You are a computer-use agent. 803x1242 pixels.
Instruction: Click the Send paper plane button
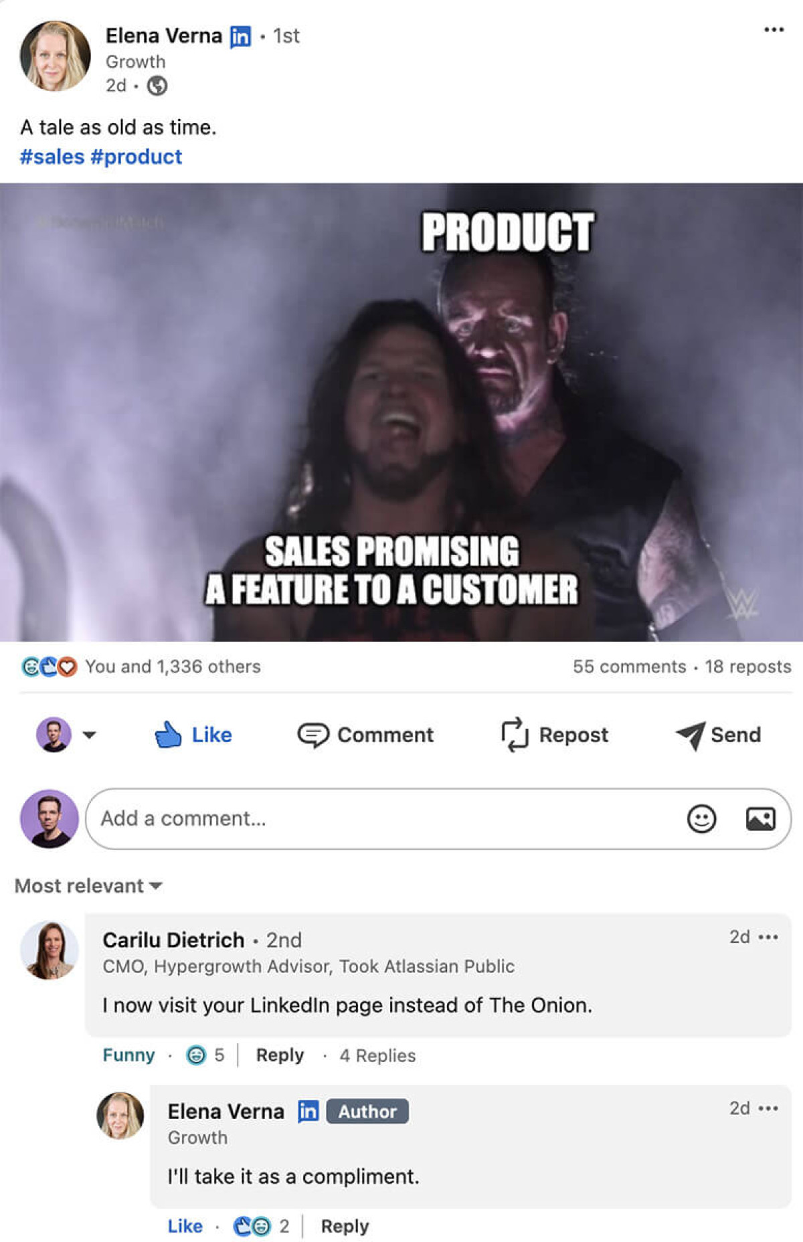click(x=718, y=735)
